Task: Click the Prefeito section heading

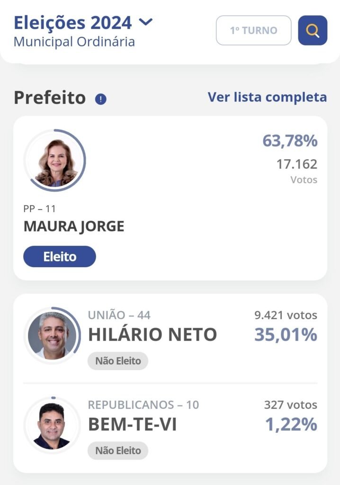Action: pos(50,98)
